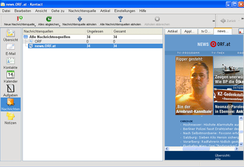Open TV-THEK link on ORF page
244x167 pixels.
click(218, 53)
